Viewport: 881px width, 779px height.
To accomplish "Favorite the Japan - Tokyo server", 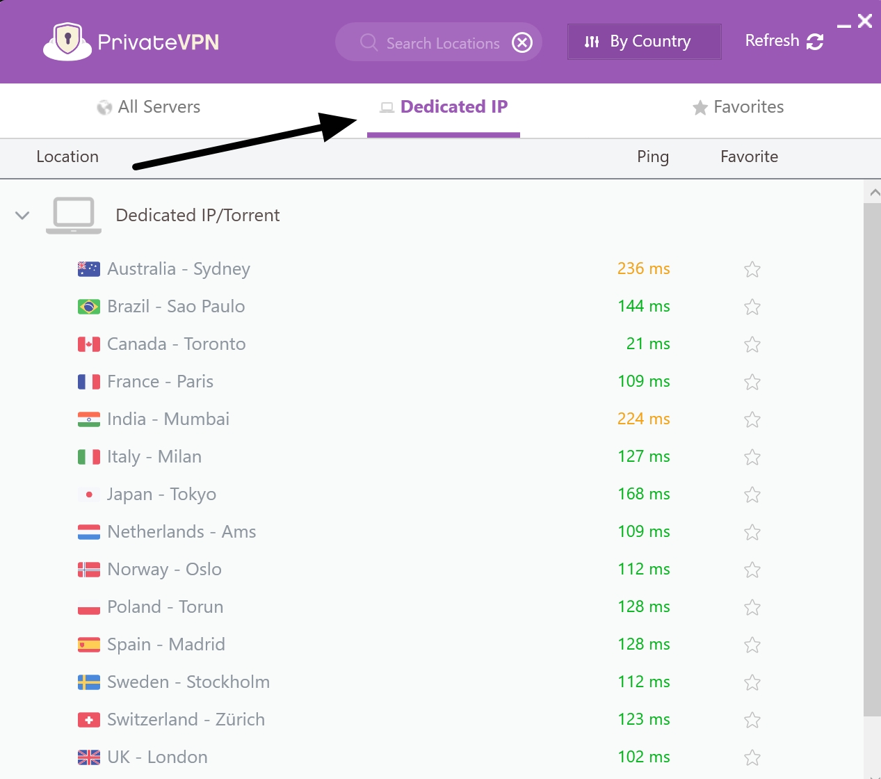I will tap(752, 495).
